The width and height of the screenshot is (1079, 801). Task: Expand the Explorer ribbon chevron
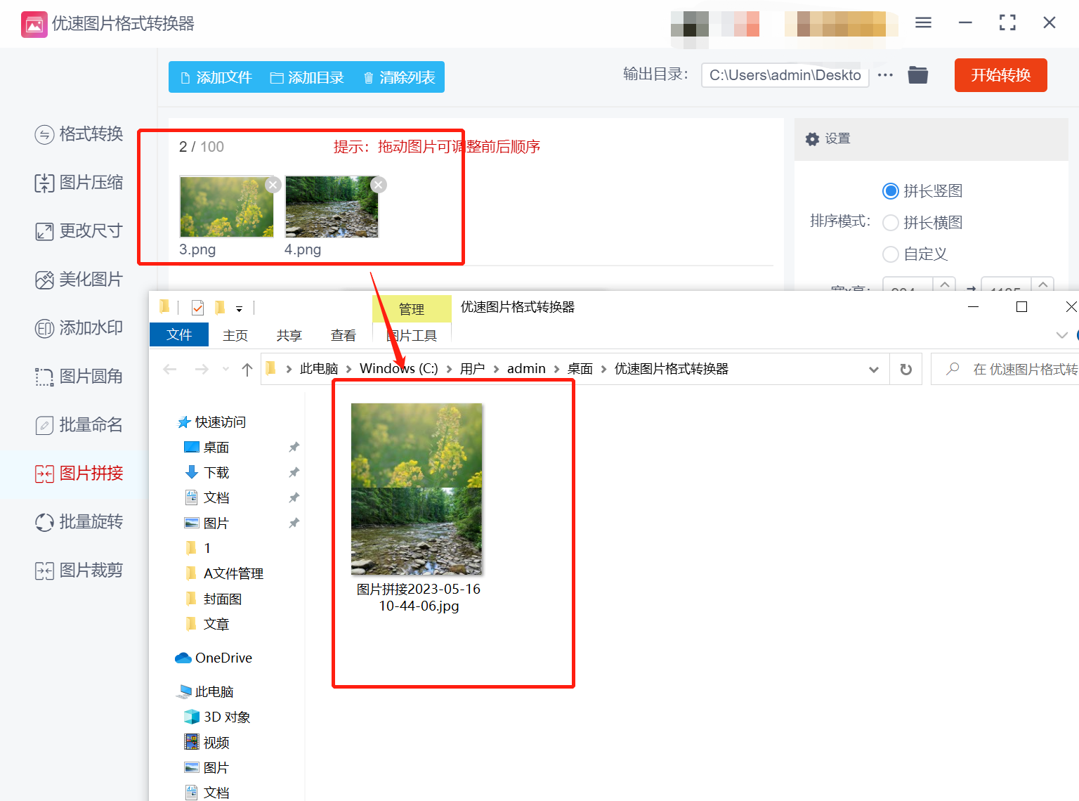pos(1061,335)
